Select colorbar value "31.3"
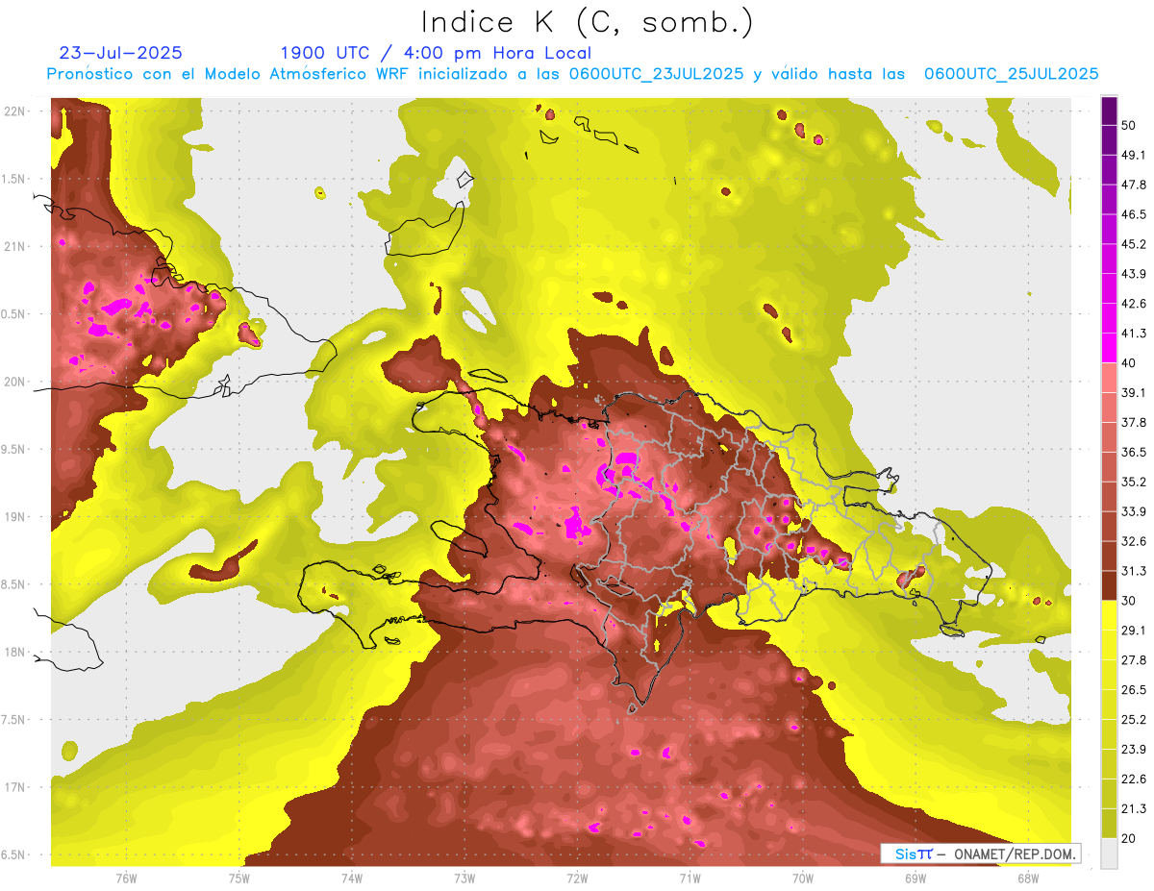Screen dimensions: 1154x891 1135,571
